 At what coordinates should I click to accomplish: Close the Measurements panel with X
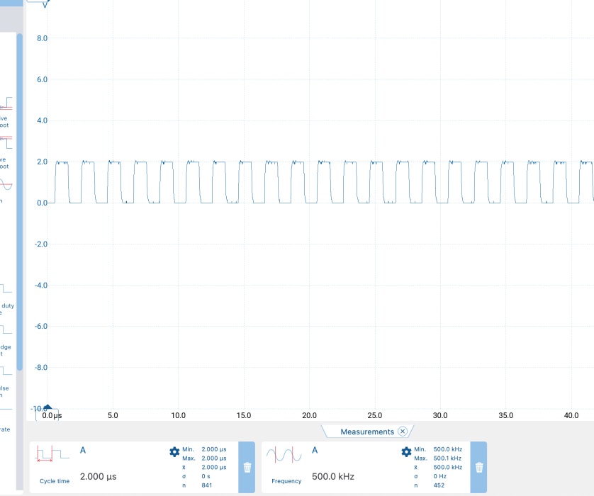403,432
